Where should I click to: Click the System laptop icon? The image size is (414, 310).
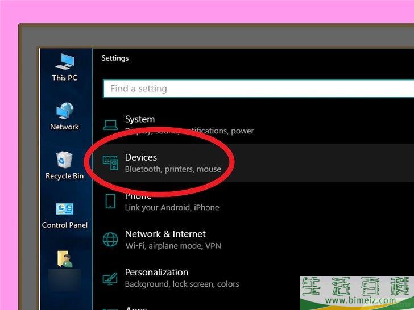110,125
